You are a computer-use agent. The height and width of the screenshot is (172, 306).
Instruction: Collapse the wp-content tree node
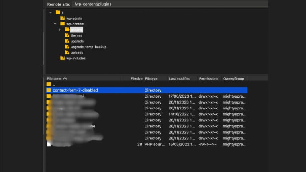click(x=55, y=24)
